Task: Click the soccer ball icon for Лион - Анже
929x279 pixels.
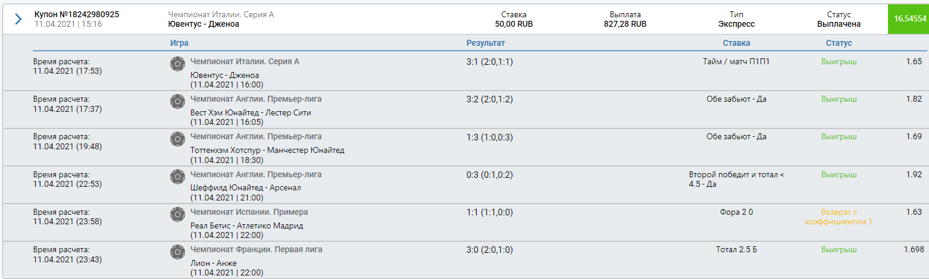Action: click(177, 251)
